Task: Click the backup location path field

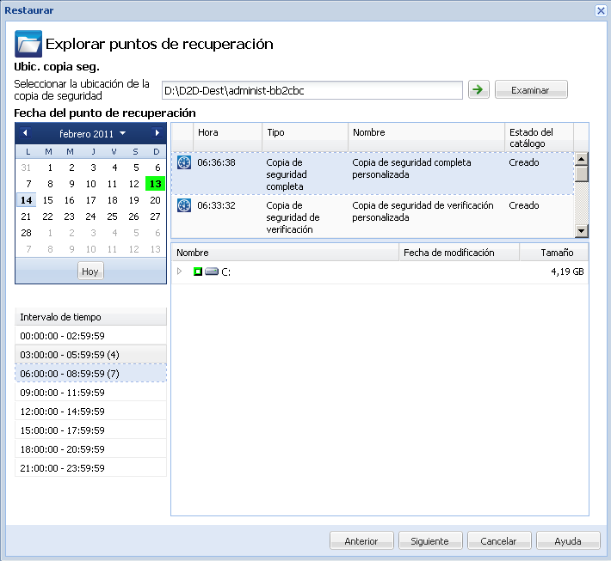Action: click(x=312, y=90)
